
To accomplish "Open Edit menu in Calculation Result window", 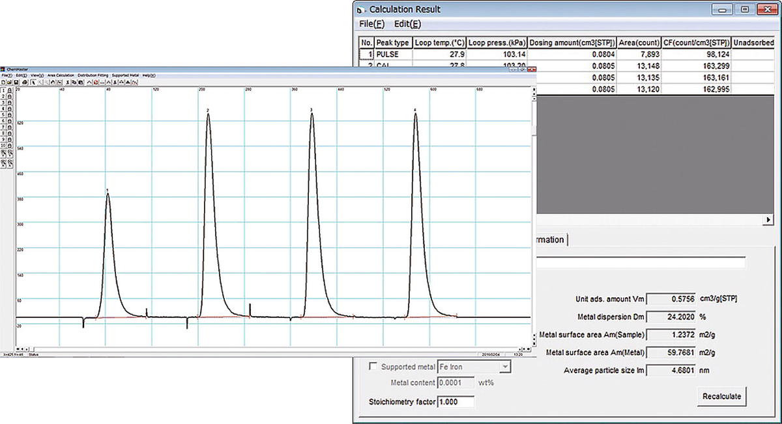I will click(x=407, y=24).
